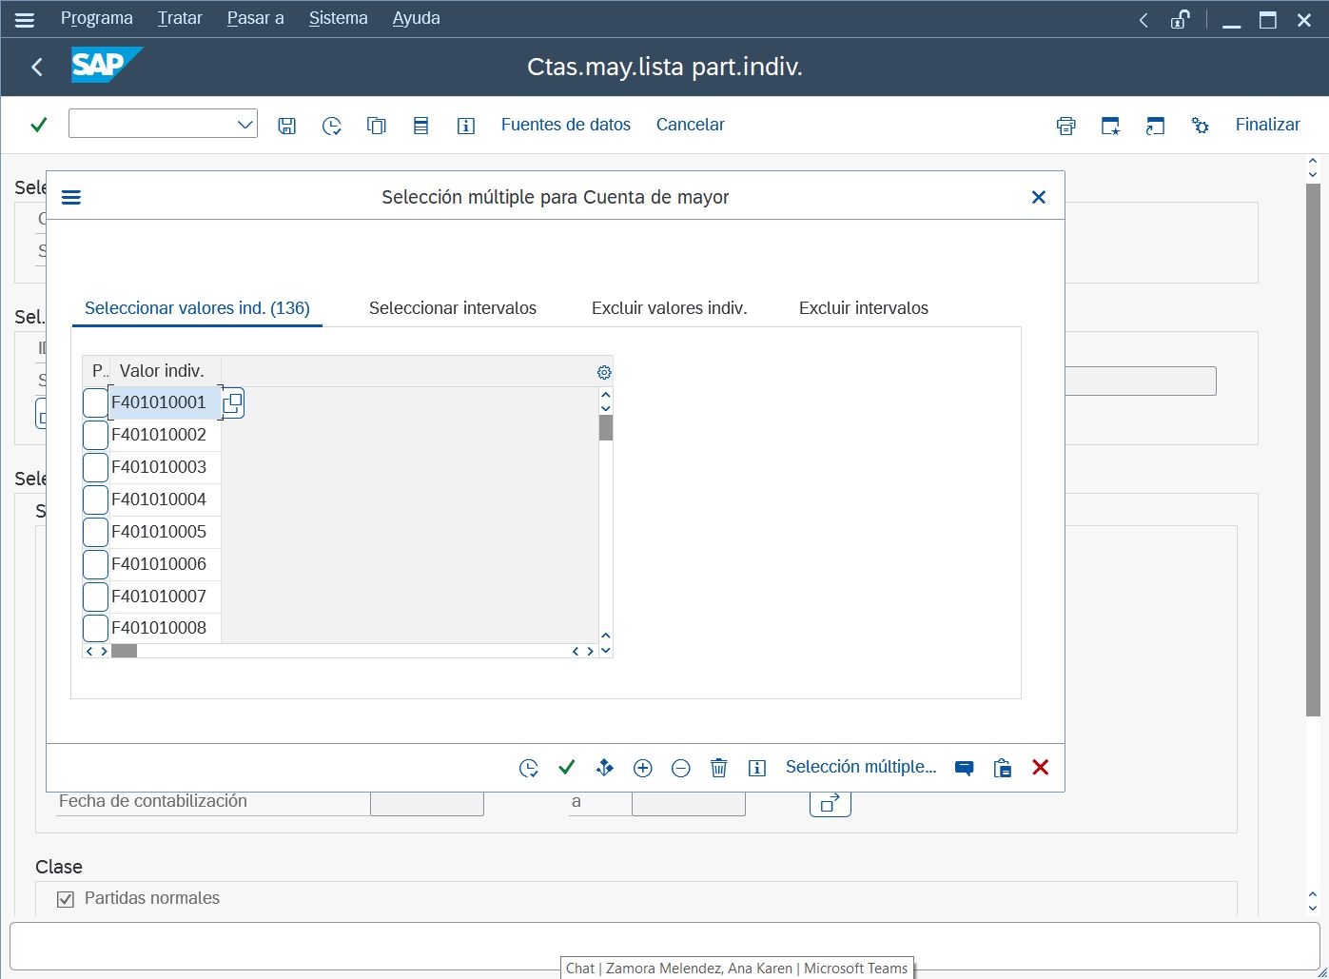Click the Selección múltiple... button
The width and height of the screenshot is (1329, 979).
(x=861, y=767)
